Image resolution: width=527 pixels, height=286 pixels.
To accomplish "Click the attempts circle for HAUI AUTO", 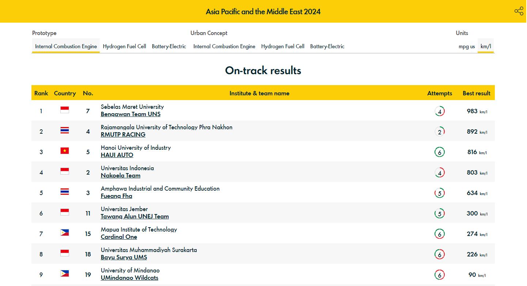I will click(x=440, y=152).
